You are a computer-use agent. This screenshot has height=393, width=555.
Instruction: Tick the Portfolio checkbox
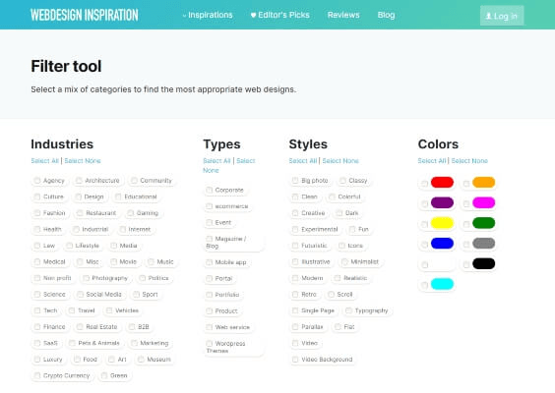[x=210, y=295]
